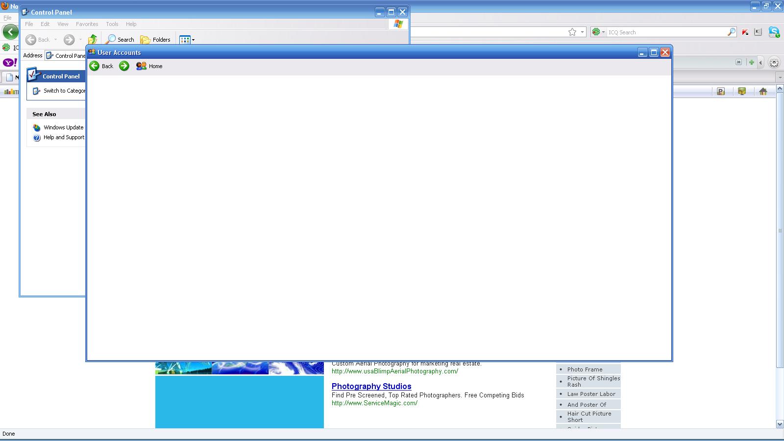Click the Kaspersky red K icon
The height and width of the screenshot is (441, 784).
point(745,32)
